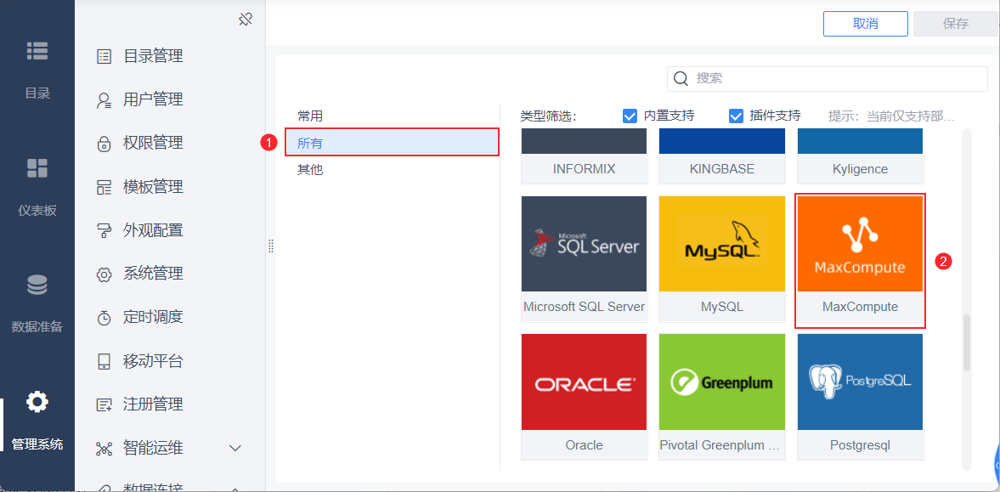Switch to the 其他 category
The width and height of the screenshot is (1000, 492).
(310, 170)
